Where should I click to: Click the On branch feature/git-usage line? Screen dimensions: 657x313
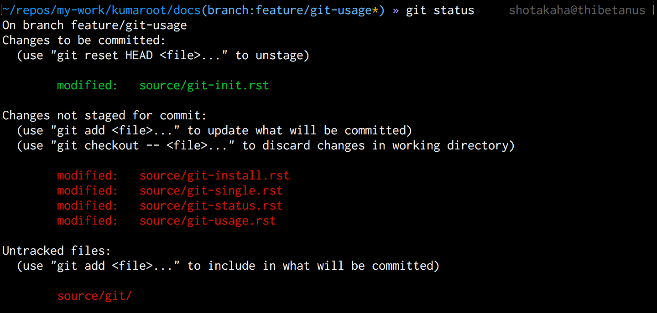(x=94, y=26)
